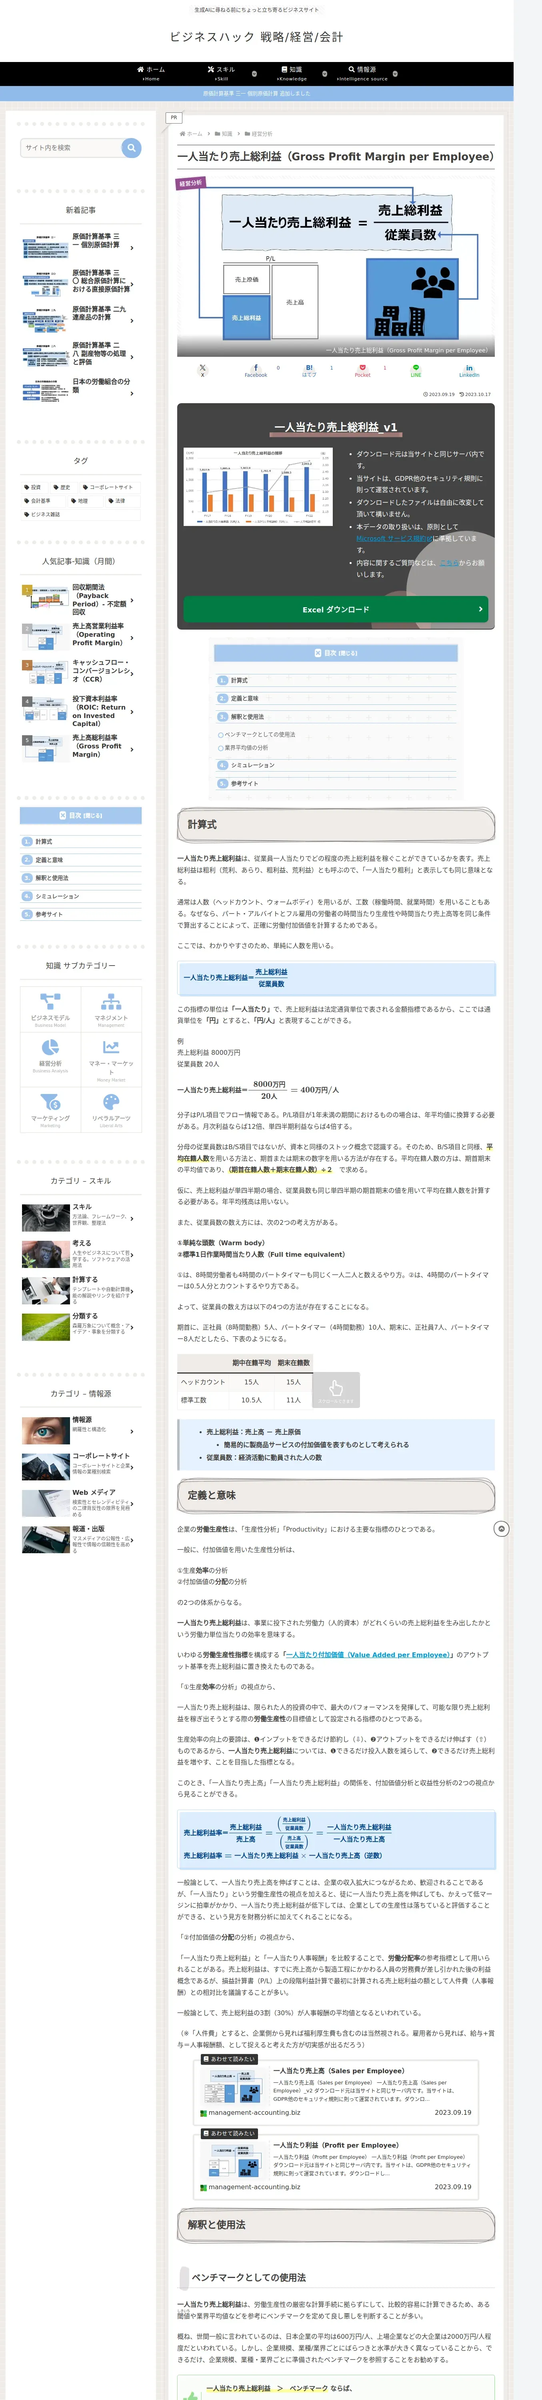542x2400 pixels.
Task: Open the 知識 navigation item
Action: coord(292,73)
